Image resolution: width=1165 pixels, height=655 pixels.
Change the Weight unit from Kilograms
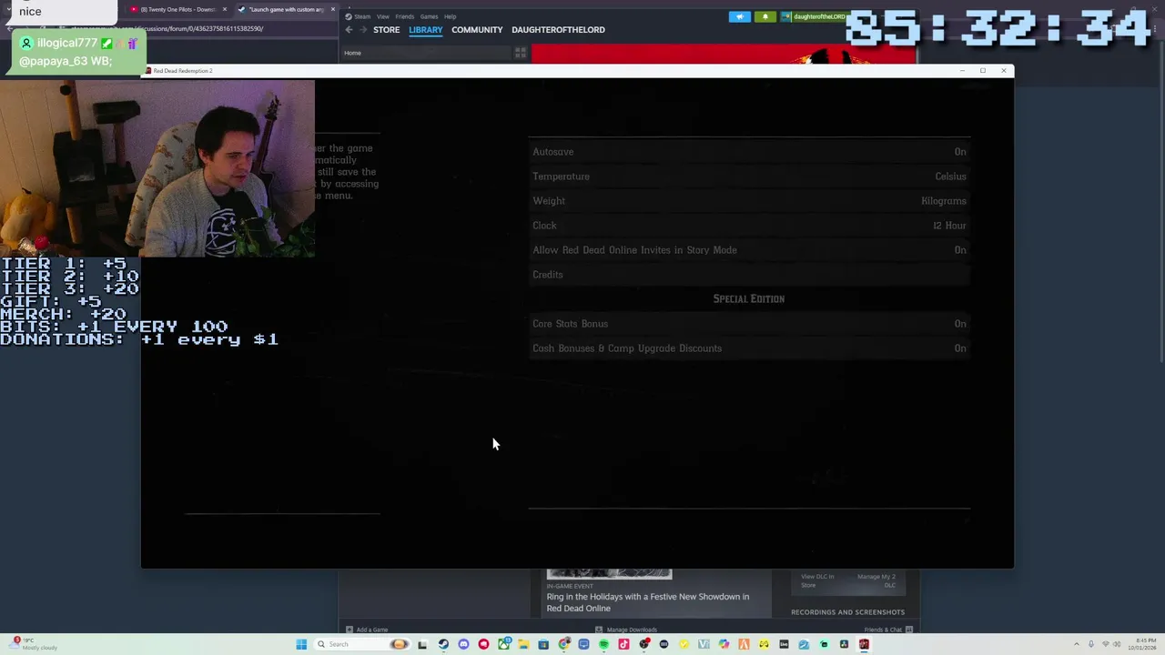pos(749,201)
